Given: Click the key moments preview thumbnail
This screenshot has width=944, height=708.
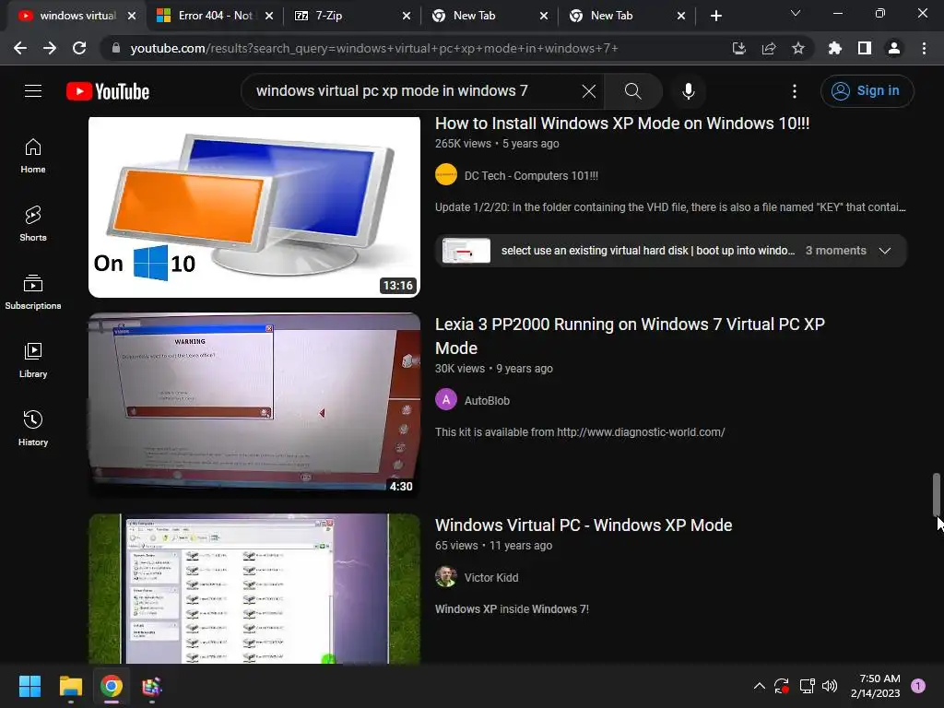Looking at the screenshot, I should [x=466, y=251].
